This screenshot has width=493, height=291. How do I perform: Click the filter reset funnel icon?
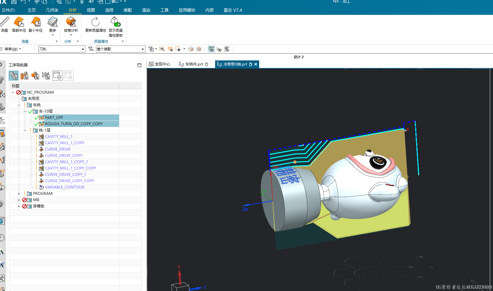tap(91, 49)
